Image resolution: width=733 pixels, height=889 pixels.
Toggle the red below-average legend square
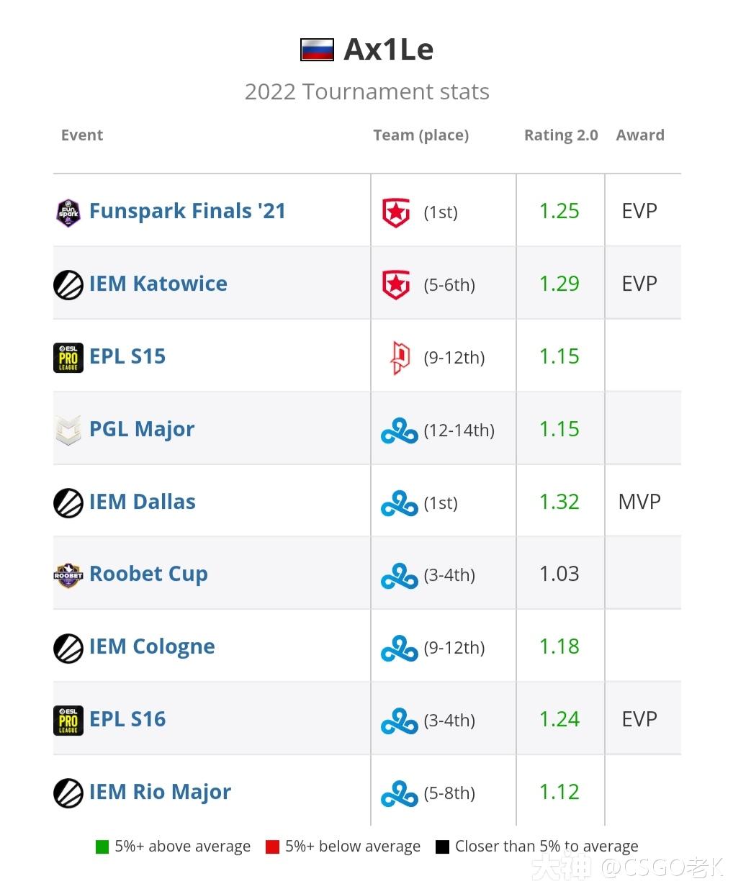273,846
